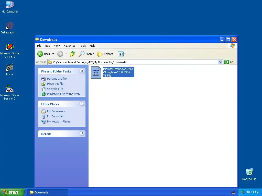Click Move this file link
The height and width of the screenshot is (196, 262).
[55, 84]
